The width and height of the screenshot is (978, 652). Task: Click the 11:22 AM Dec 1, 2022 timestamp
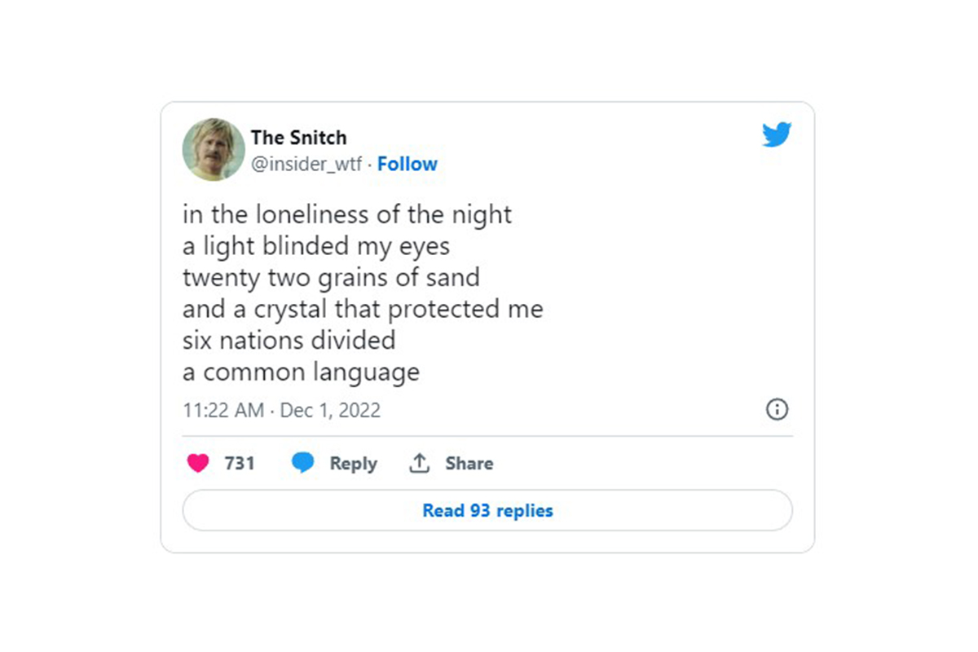point(281,410)
